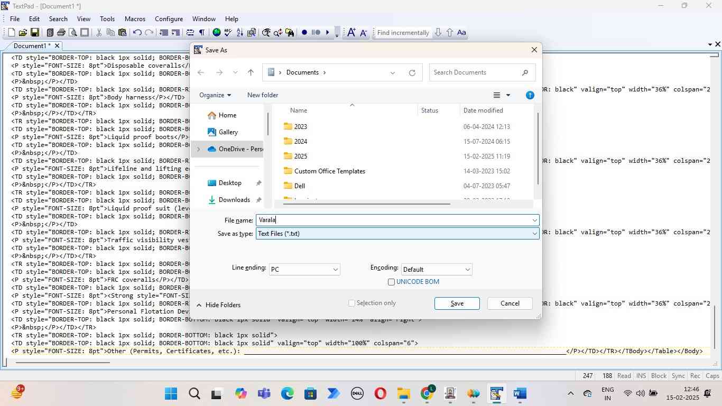Decrease font size with small A icon
722x406 pixels.
(364, 33)
